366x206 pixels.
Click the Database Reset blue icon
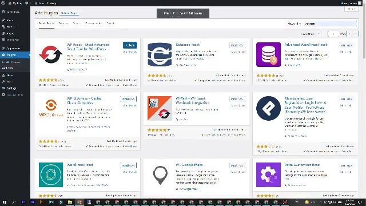(160, 55)
